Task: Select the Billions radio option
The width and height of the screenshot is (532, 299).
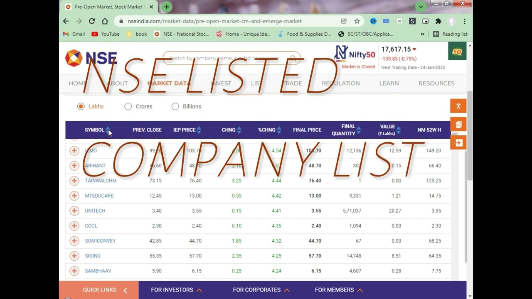Action: pyautogui.click(x=175, y=106)
